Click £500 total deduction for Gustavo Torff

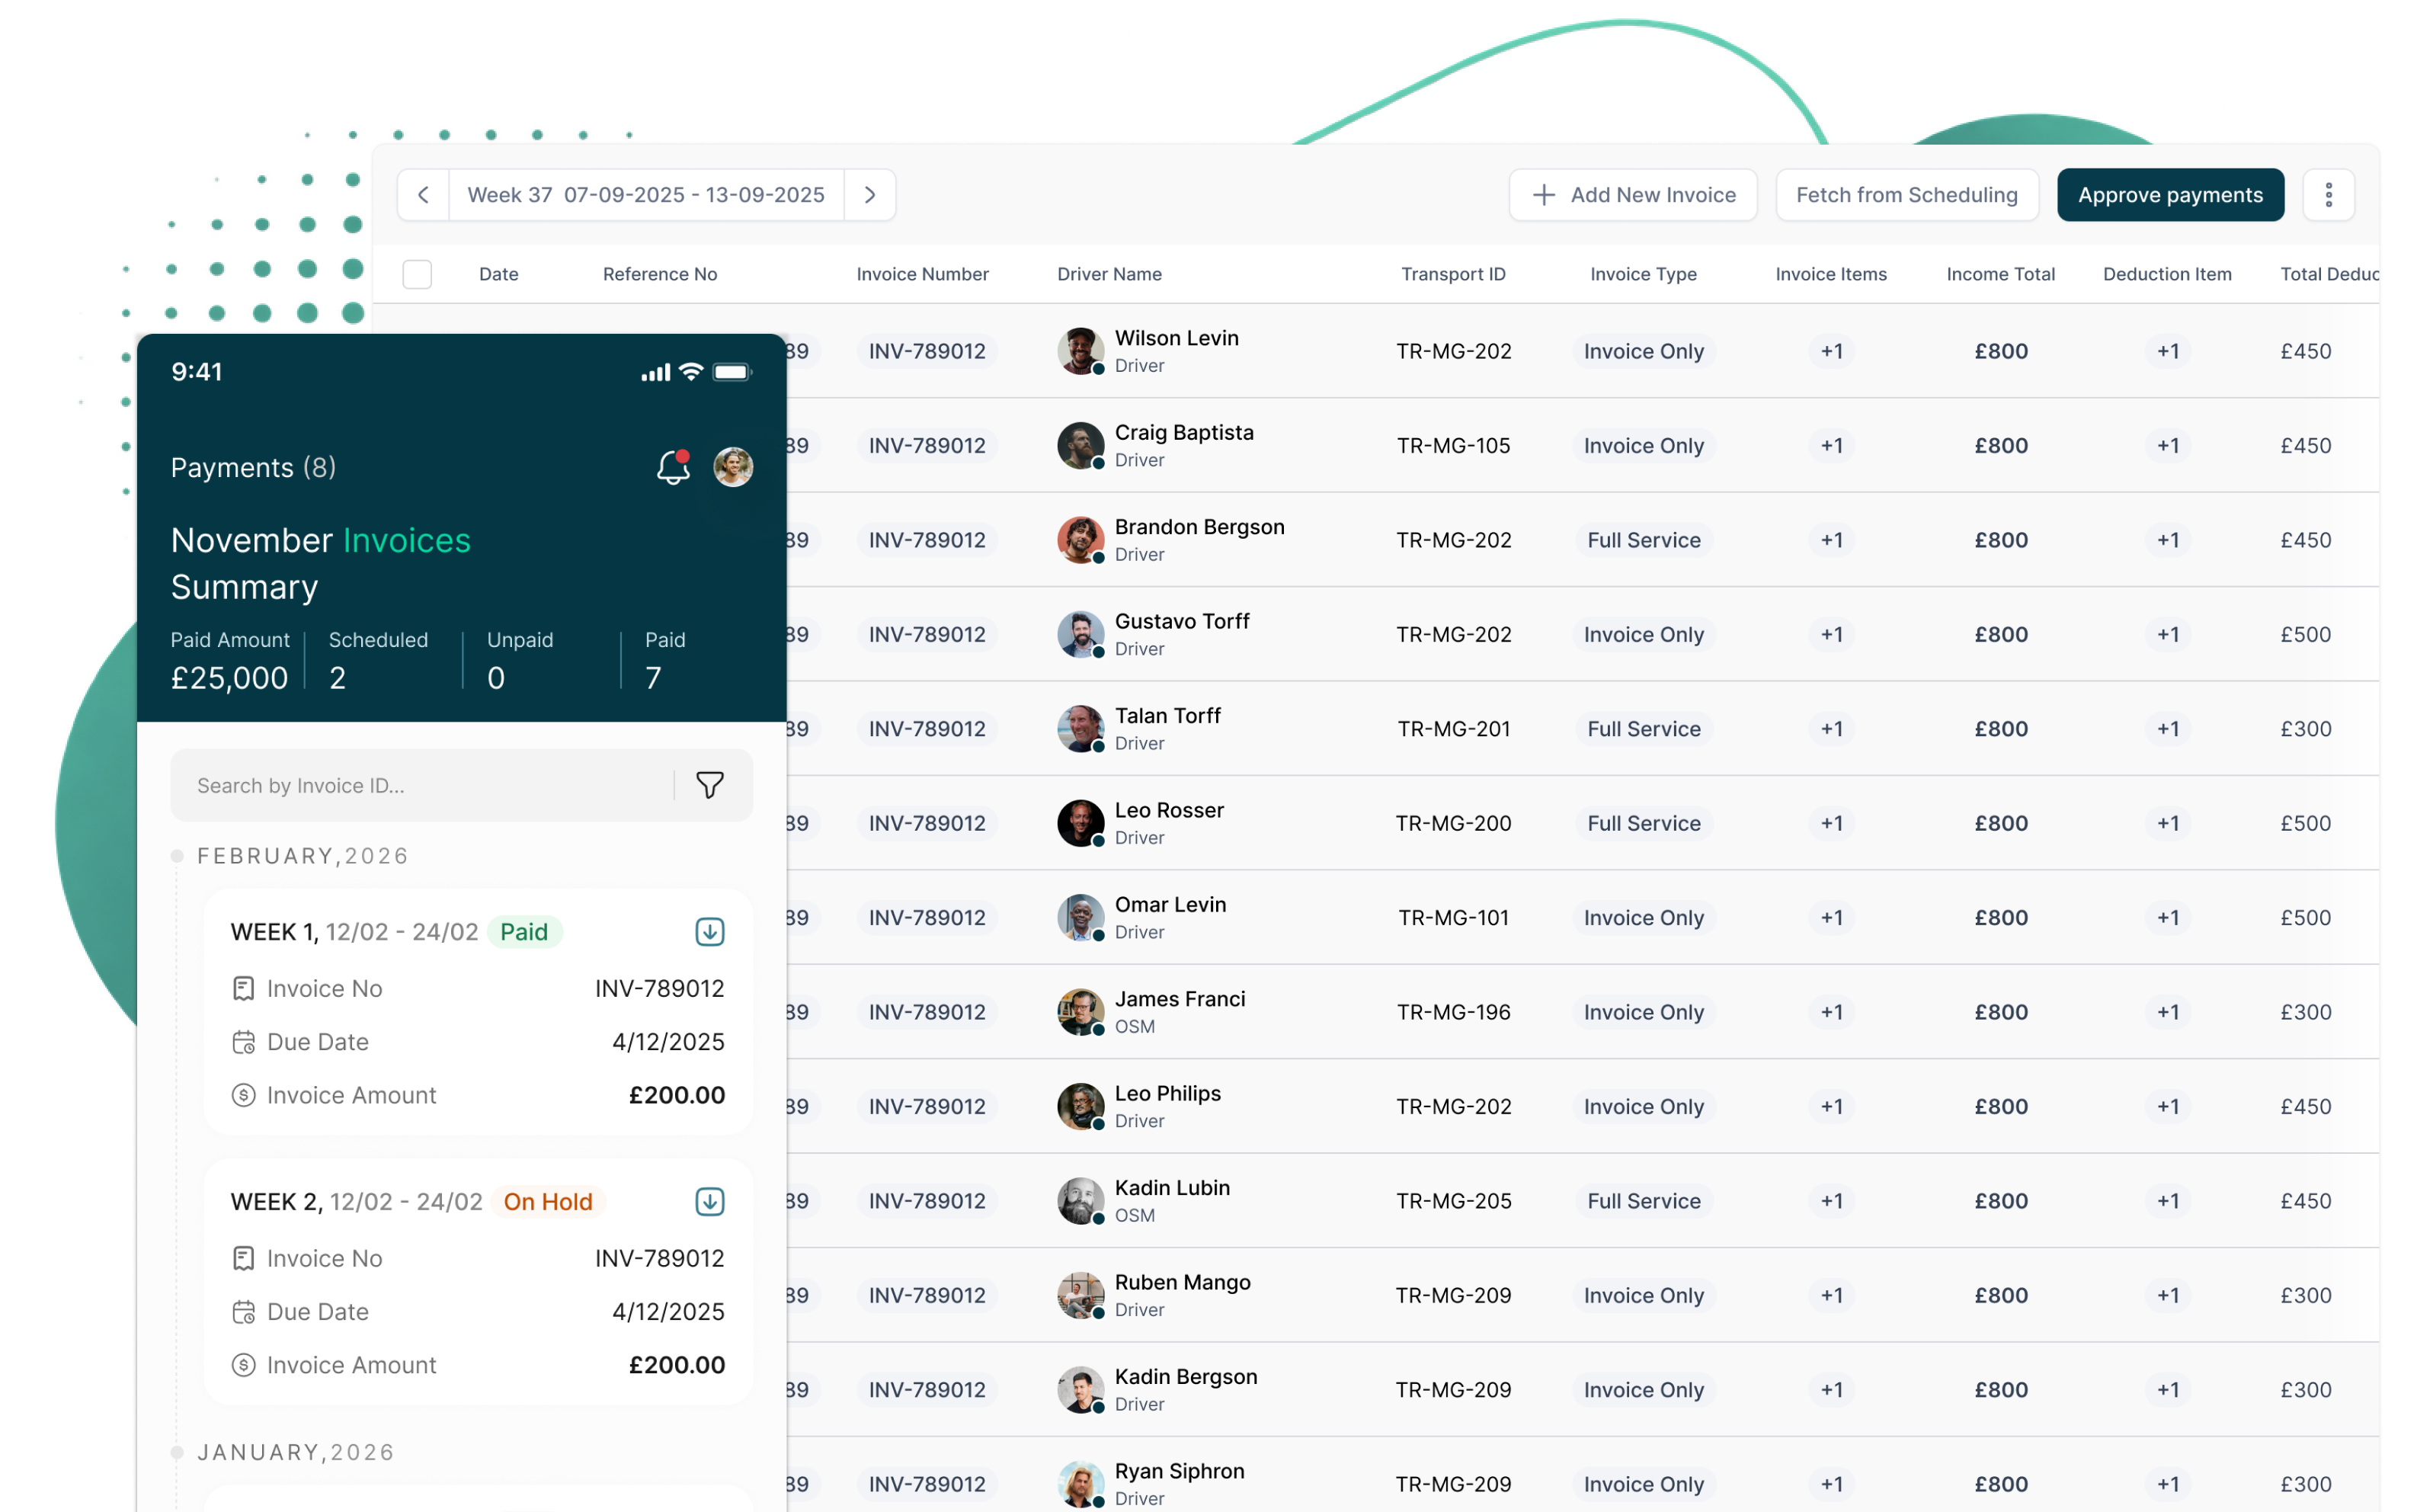coord(2305,634)
